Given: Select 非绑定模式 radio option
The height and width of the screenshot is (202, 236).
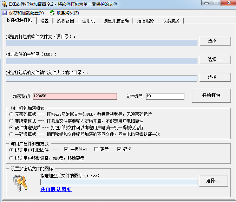Looking at the screenshot, I should pyautogui.click(x=11, y=121).
